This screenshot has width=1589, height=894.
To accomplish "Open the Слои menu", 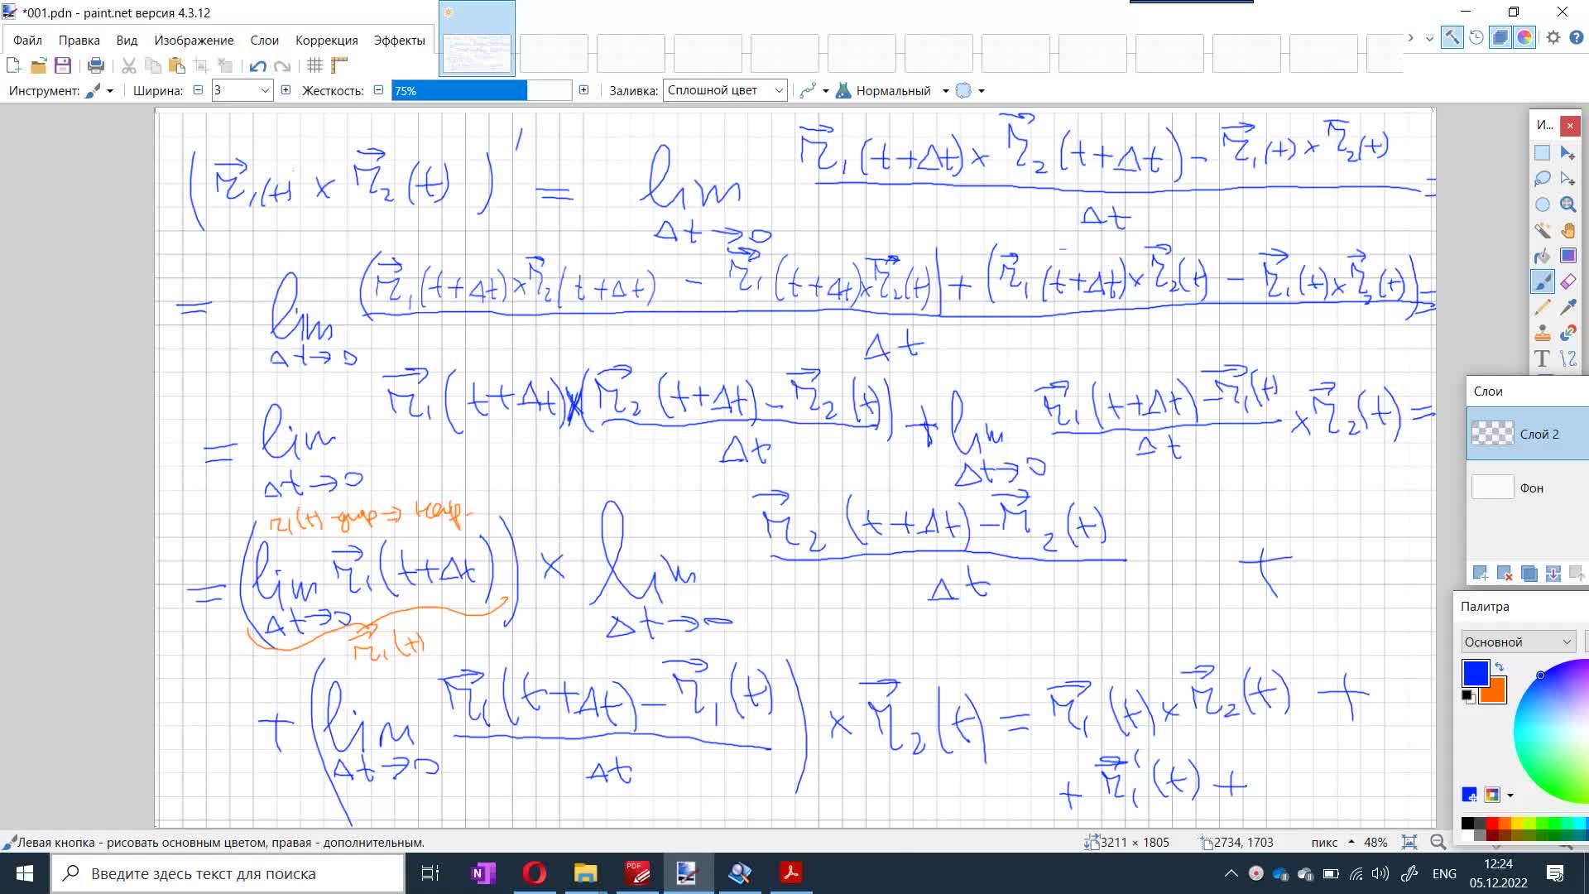I will click(264, 40).
